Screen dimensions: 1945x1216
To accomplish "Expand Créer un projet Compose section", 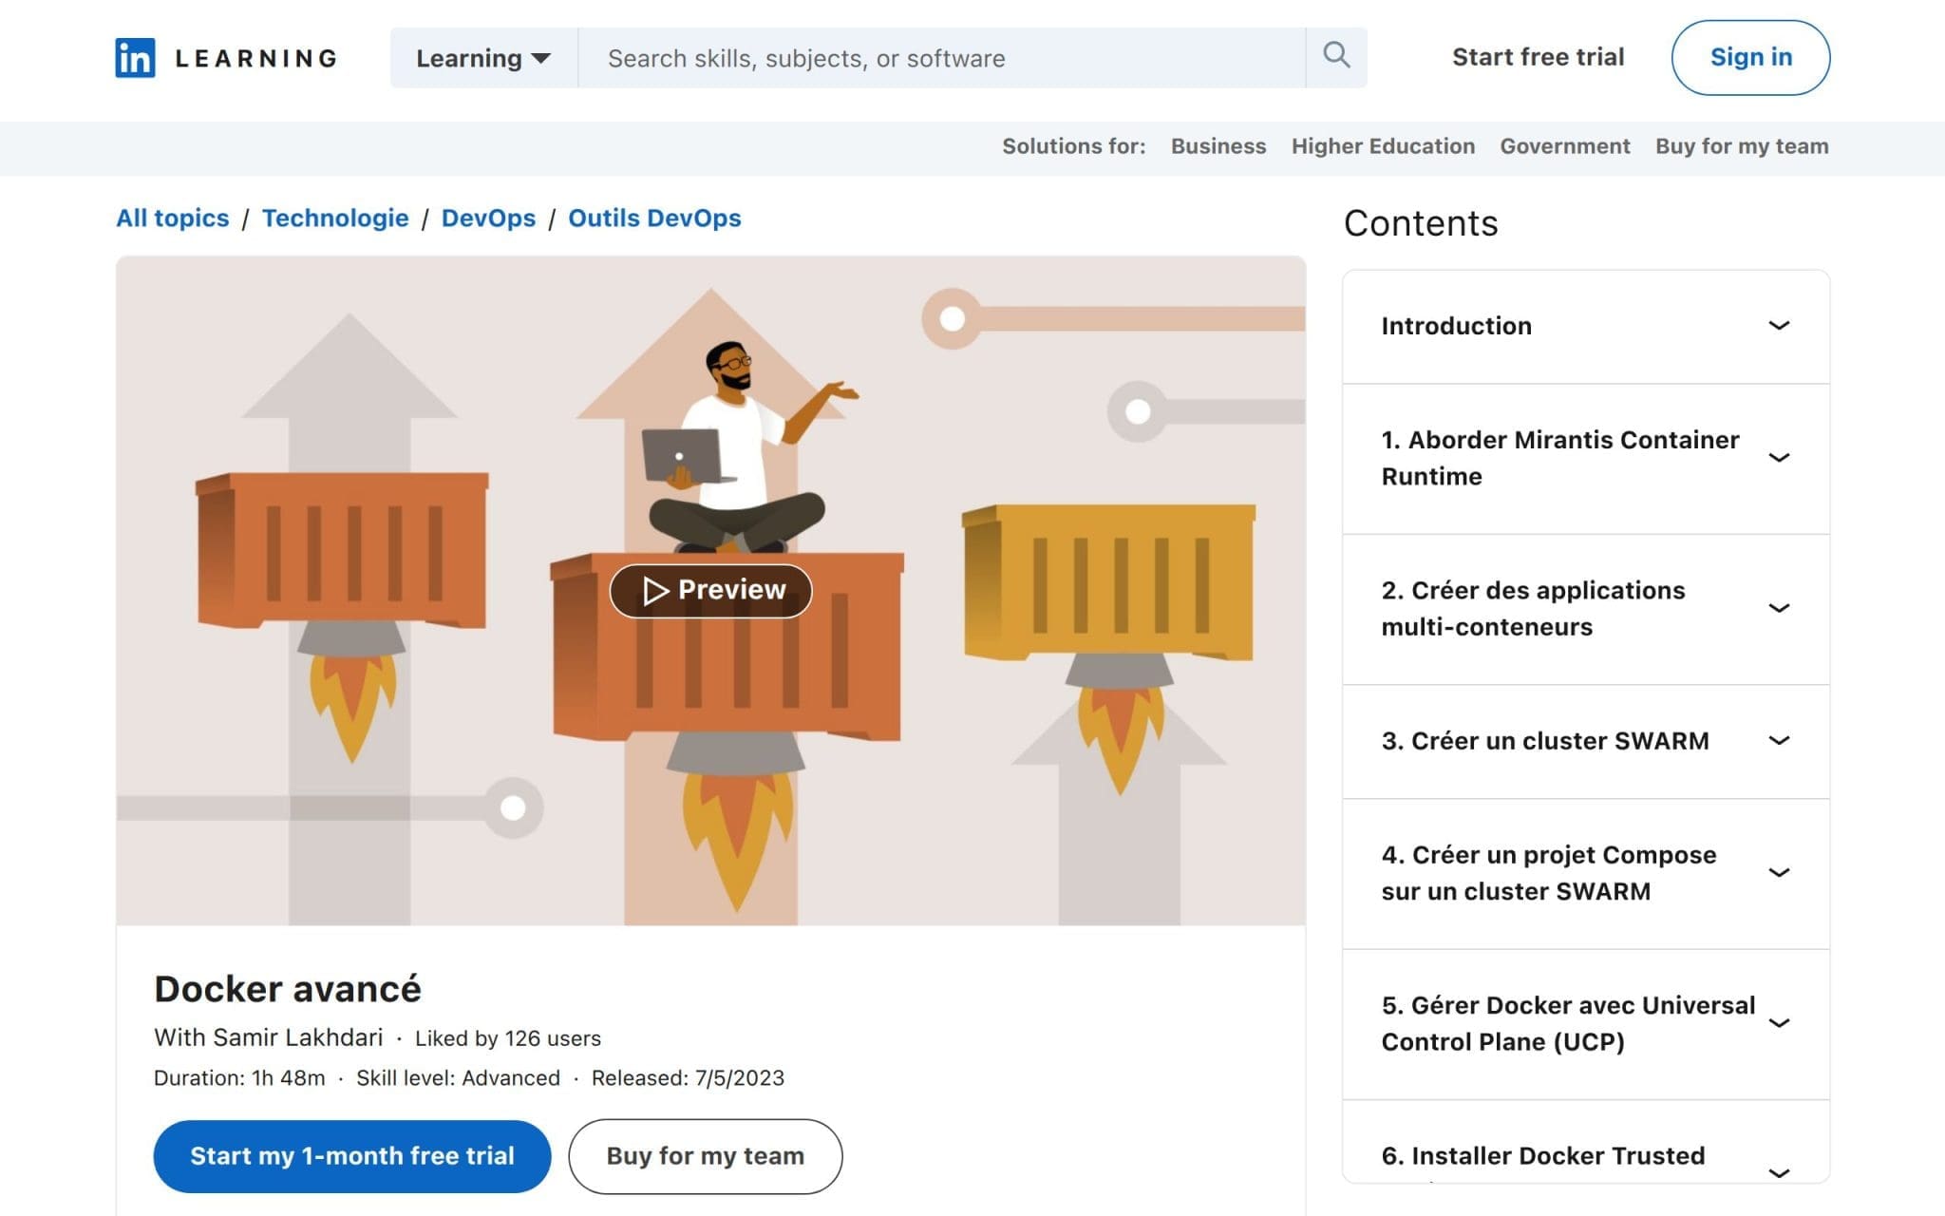I will [1586, 873].
